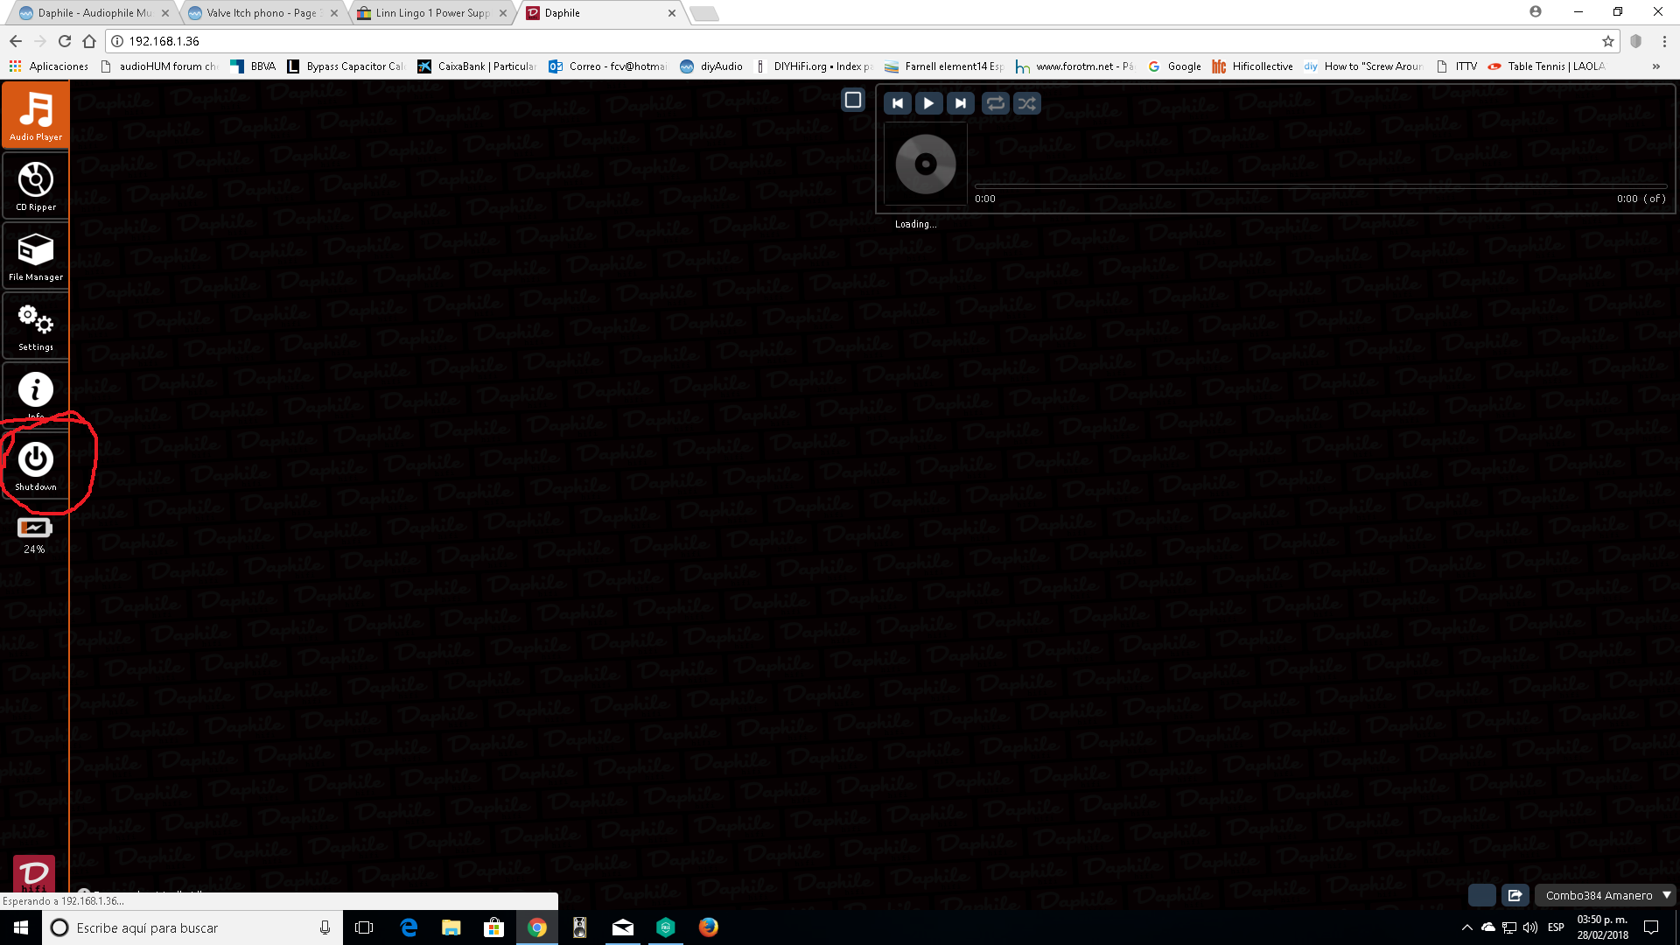Open the Farnell element14 bookmark

(x=944, y=66)
